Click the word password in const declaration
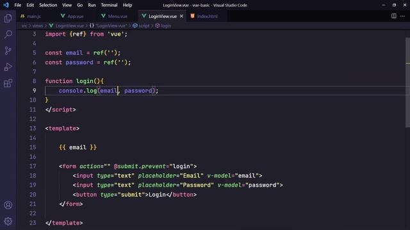Image resolution: width=410 pixels, height=230 pixels. click(x=79, y=63)
